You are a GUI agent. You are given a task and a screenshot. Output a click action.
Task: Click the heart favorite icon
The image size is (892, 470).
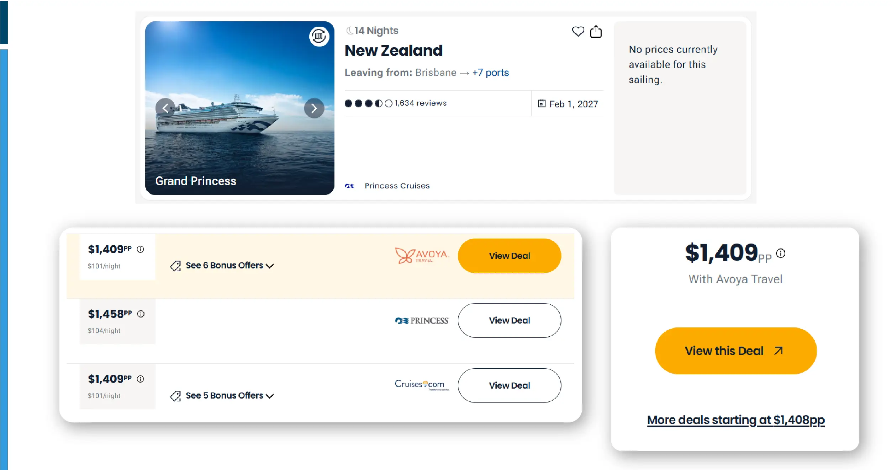(x=577, y=32)
